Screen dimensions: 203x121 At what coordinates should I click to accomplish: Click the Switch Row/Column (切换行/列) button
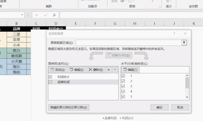click(x=118, y=55)
